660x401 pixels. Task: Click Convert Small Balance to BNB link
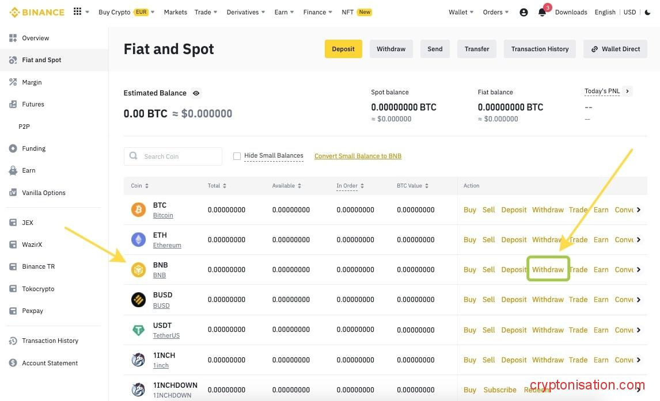[358, 156]
